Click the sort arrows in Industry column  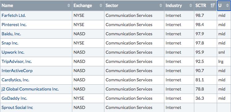[191, 6]
